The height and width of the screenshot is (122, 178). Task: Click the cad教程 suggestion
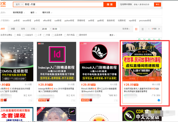click(58, 21)
